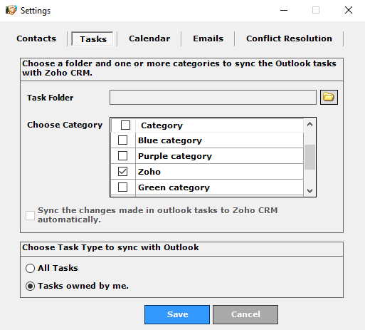This screenshot has width=365, height=330.
Task: Toggle the select-all Category header checkbox
Action: [125, 125]
